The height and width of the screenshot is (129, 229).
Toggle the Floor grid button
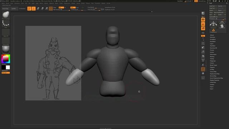point(203,24)
